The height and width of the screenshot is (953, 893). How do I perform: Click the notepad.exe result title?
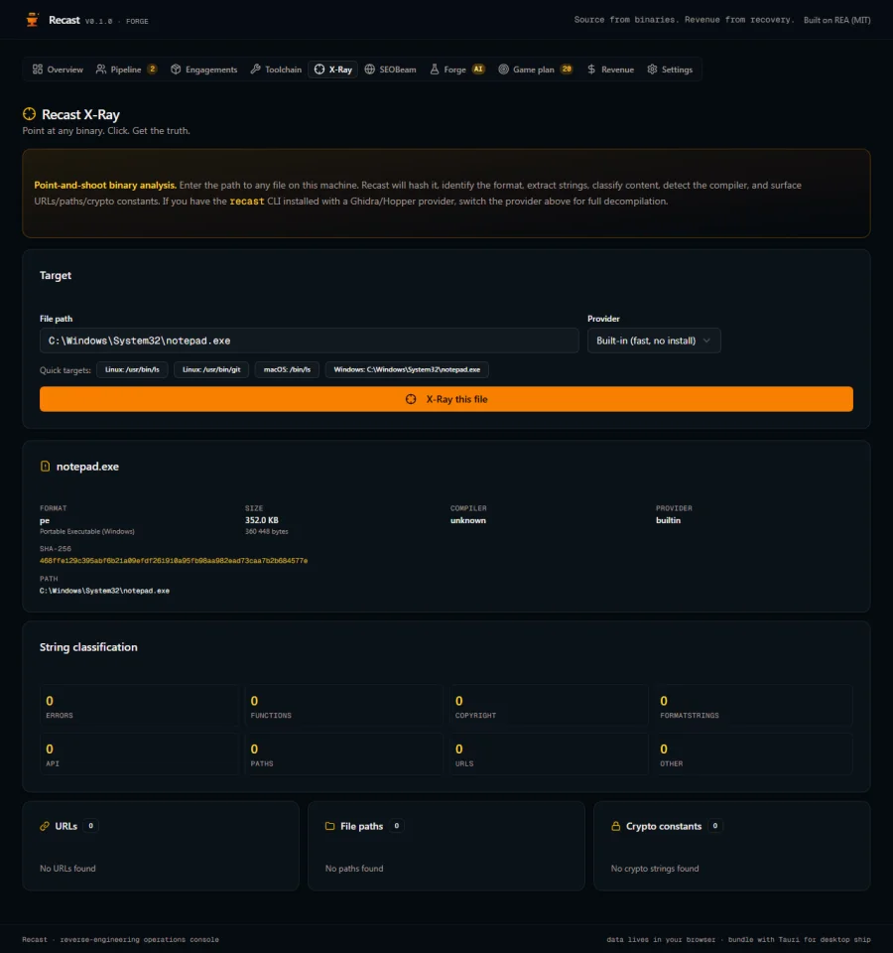[x=87, y=467]
